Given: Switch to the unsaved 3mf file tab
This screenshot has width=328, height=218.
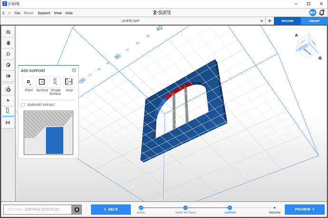Looking at the screenshot, I should click(x=131, y=21).
